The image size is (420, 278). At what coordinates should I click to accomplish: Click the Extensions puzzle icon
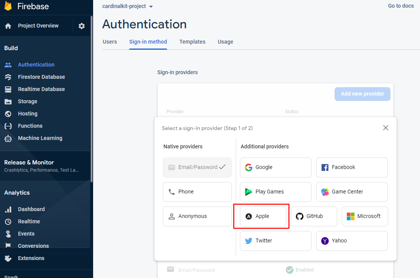point(8,258)
